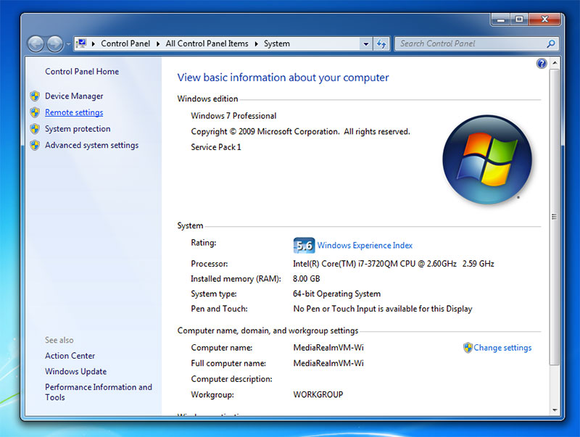The width and height of the screenshot is (580, 437).
Task: Open System protection link
Action: point(78,129)
